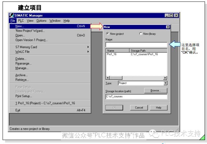Open the Window menu
Image resolution: width=207 pixels, height=144 pixels.
[55, 21]
